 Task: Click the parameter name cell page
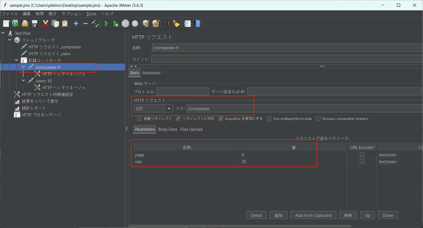point(186,155)
